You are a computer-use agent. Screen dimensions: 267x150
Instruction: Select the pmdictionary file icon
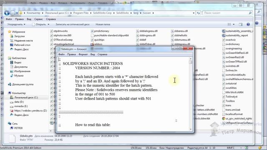point(92,31)
